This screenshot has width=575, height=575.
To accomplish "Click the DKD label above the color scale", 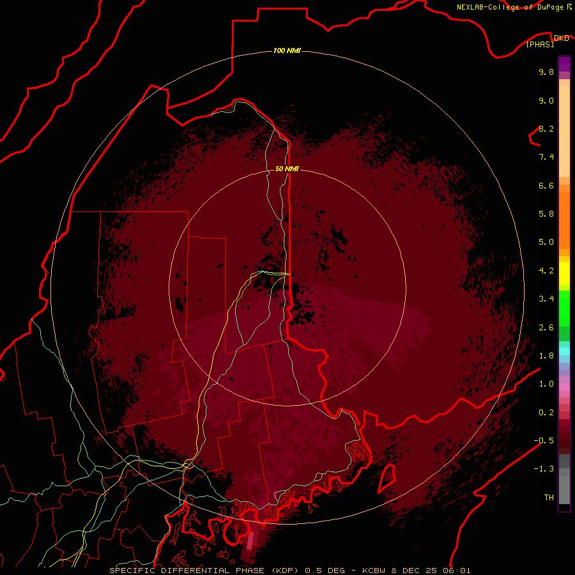I will pos(561,38).
